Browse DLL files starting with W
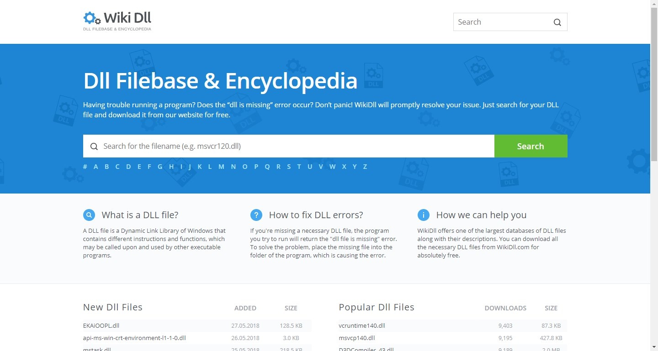658x351 pixels. [333, 167]
